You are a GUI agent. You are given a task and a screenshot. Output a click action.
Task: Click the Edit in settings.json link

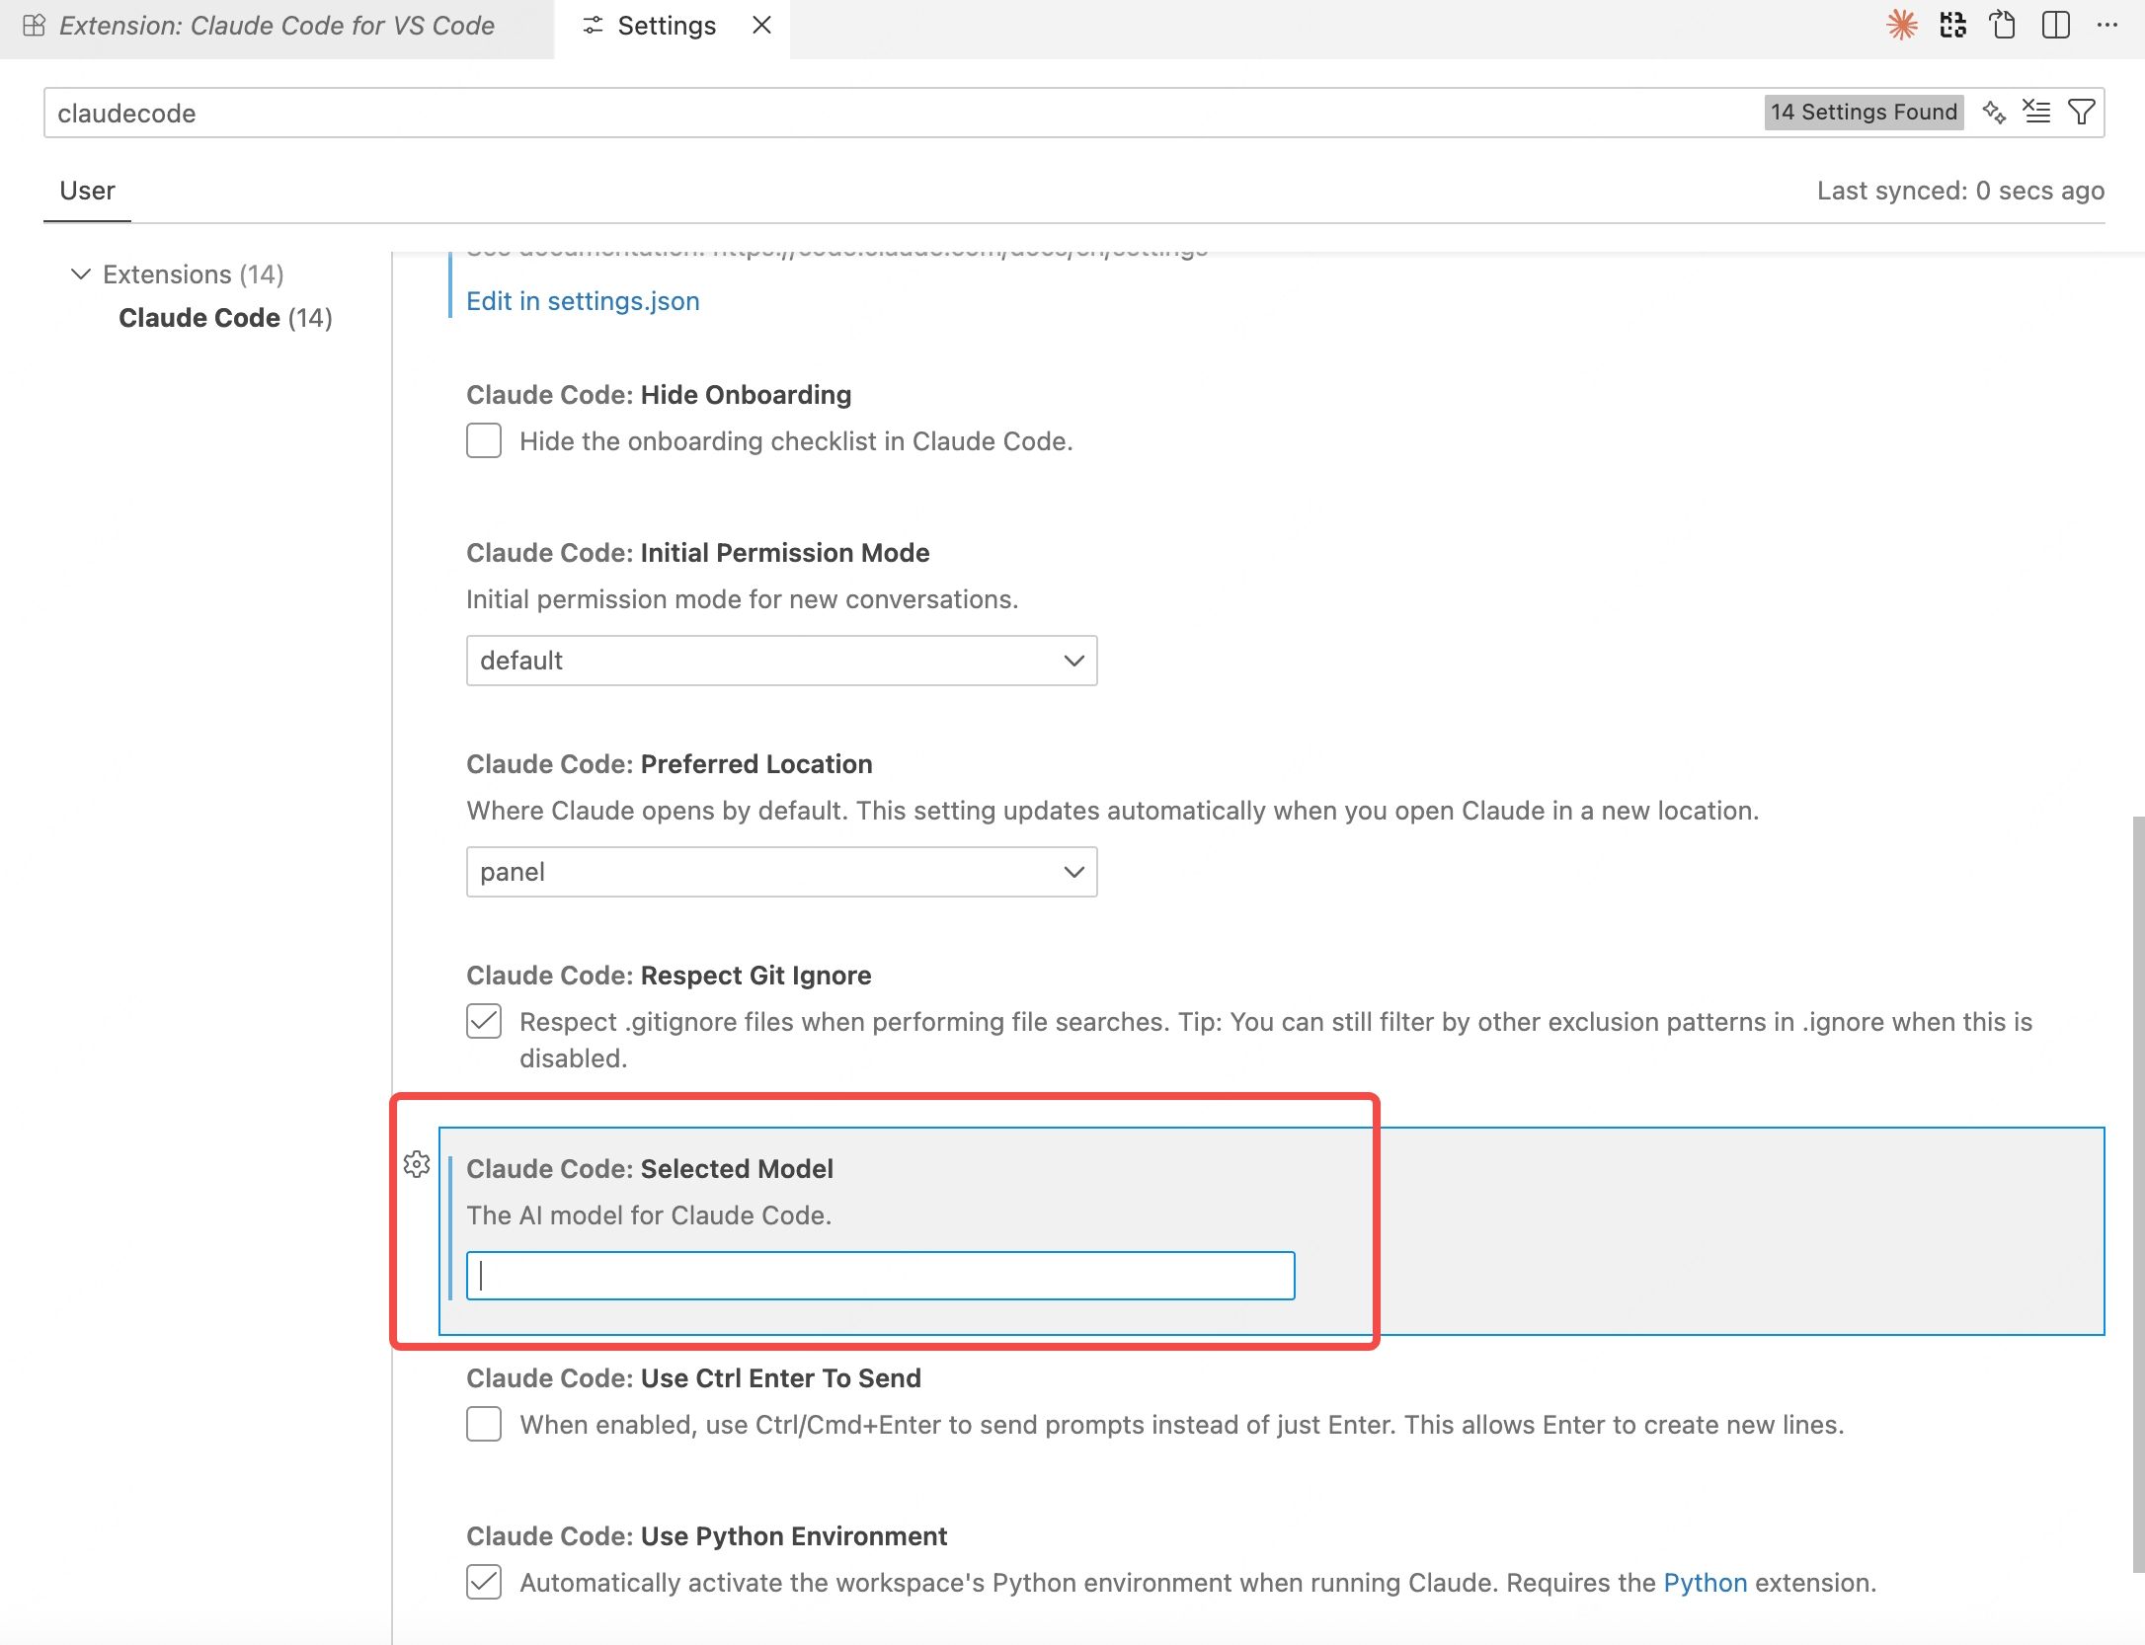[x=583, y=301]
